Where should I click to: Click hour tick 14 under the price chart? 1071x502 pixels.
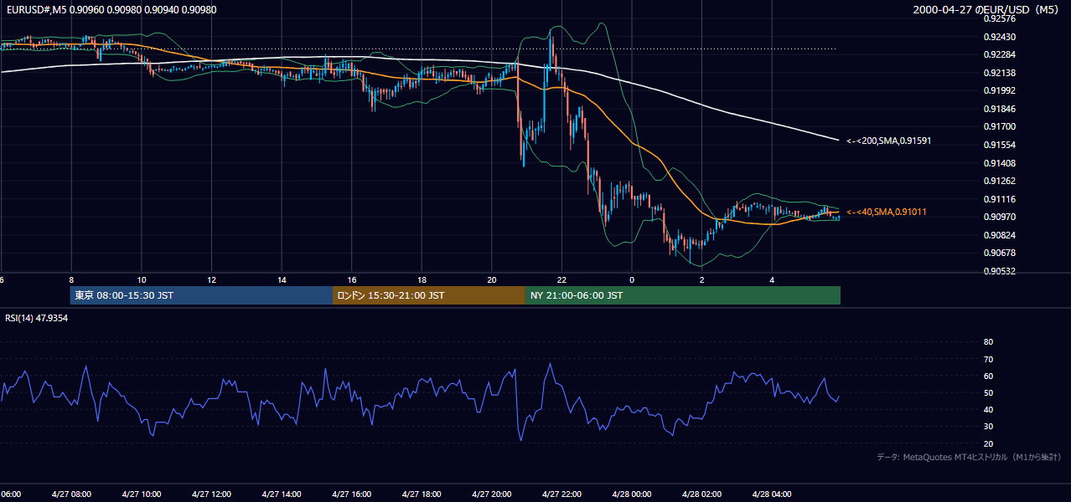coord(282,279)
